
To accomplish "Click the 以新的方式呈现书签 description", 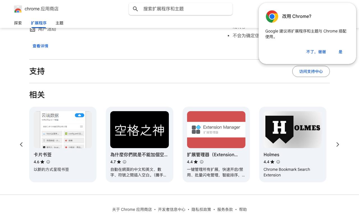I will pos(51,169).
